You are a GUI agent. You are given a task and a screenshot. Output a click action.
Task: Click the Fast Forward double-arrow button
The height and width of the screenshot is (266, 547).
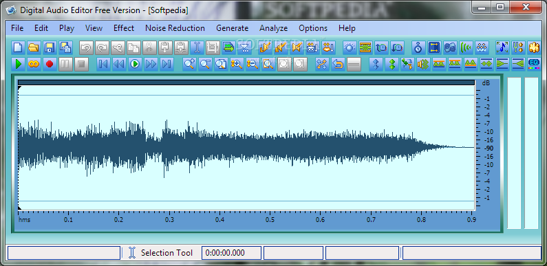pos(151,64)
